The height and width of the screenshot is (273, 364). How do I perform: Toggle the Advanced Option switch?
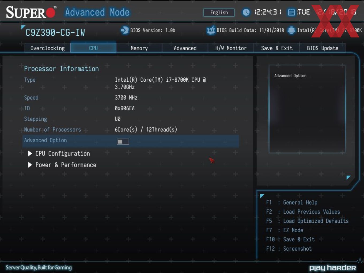(123, 142)
